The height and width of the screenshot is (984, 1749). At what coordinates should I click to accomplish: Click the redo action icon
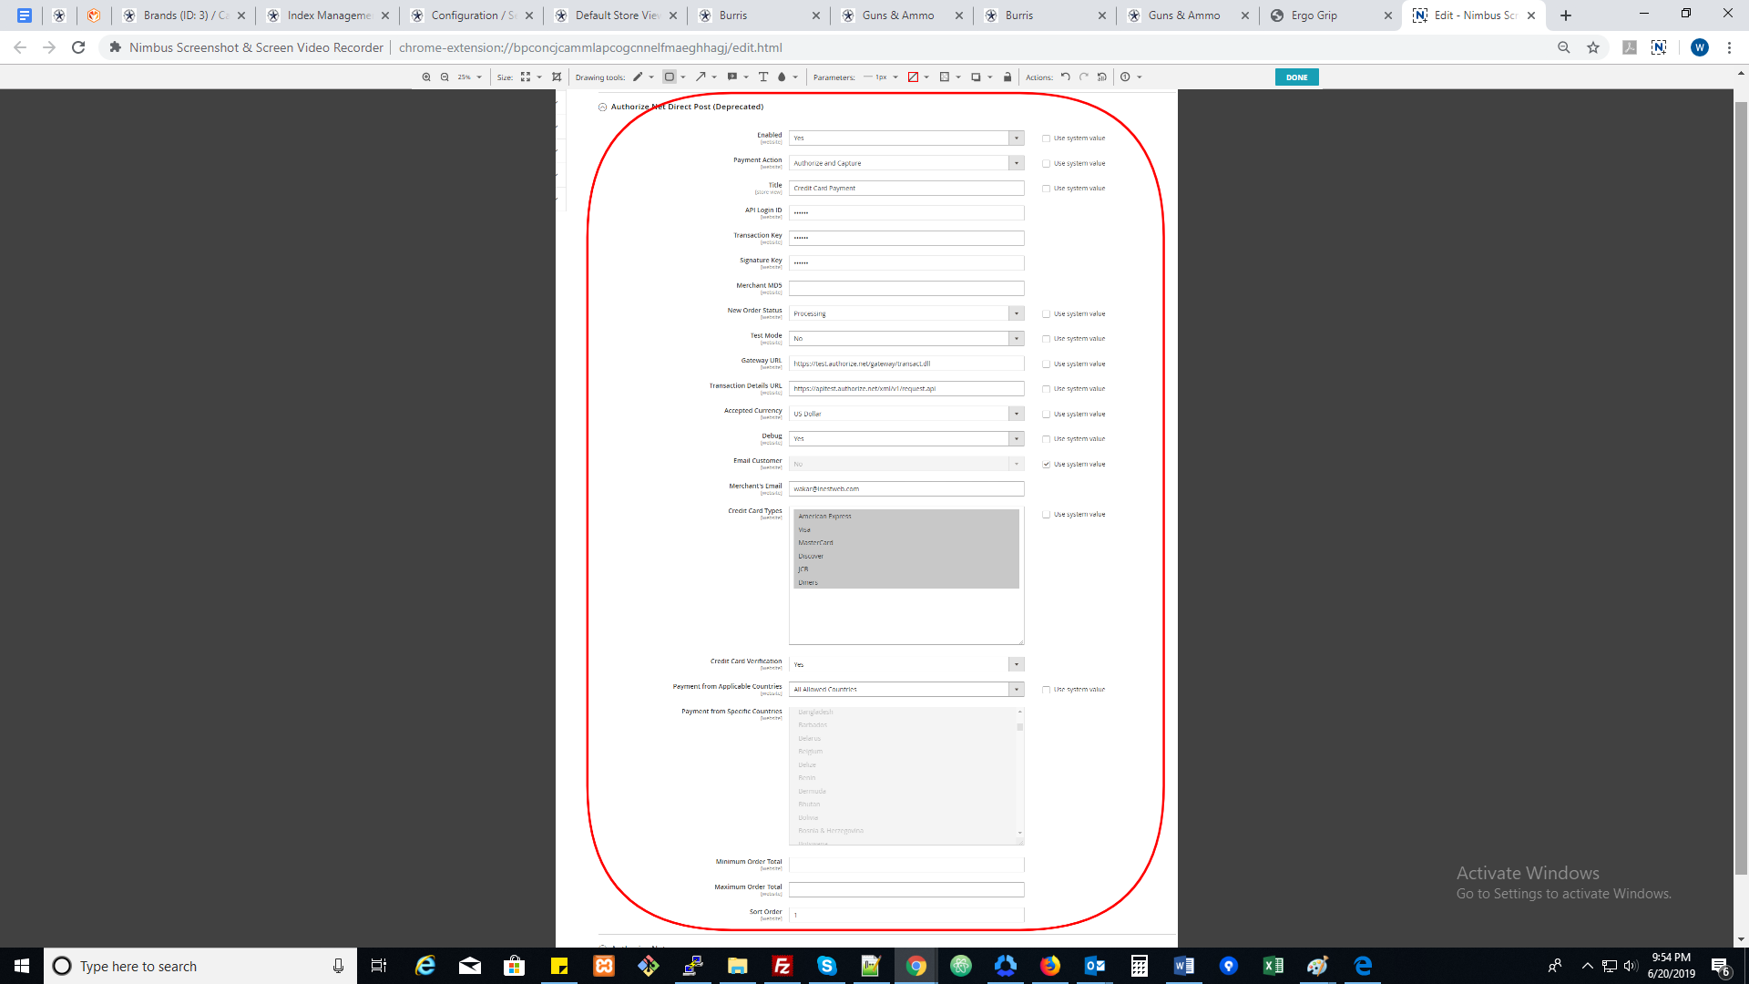click(1085, 77)
